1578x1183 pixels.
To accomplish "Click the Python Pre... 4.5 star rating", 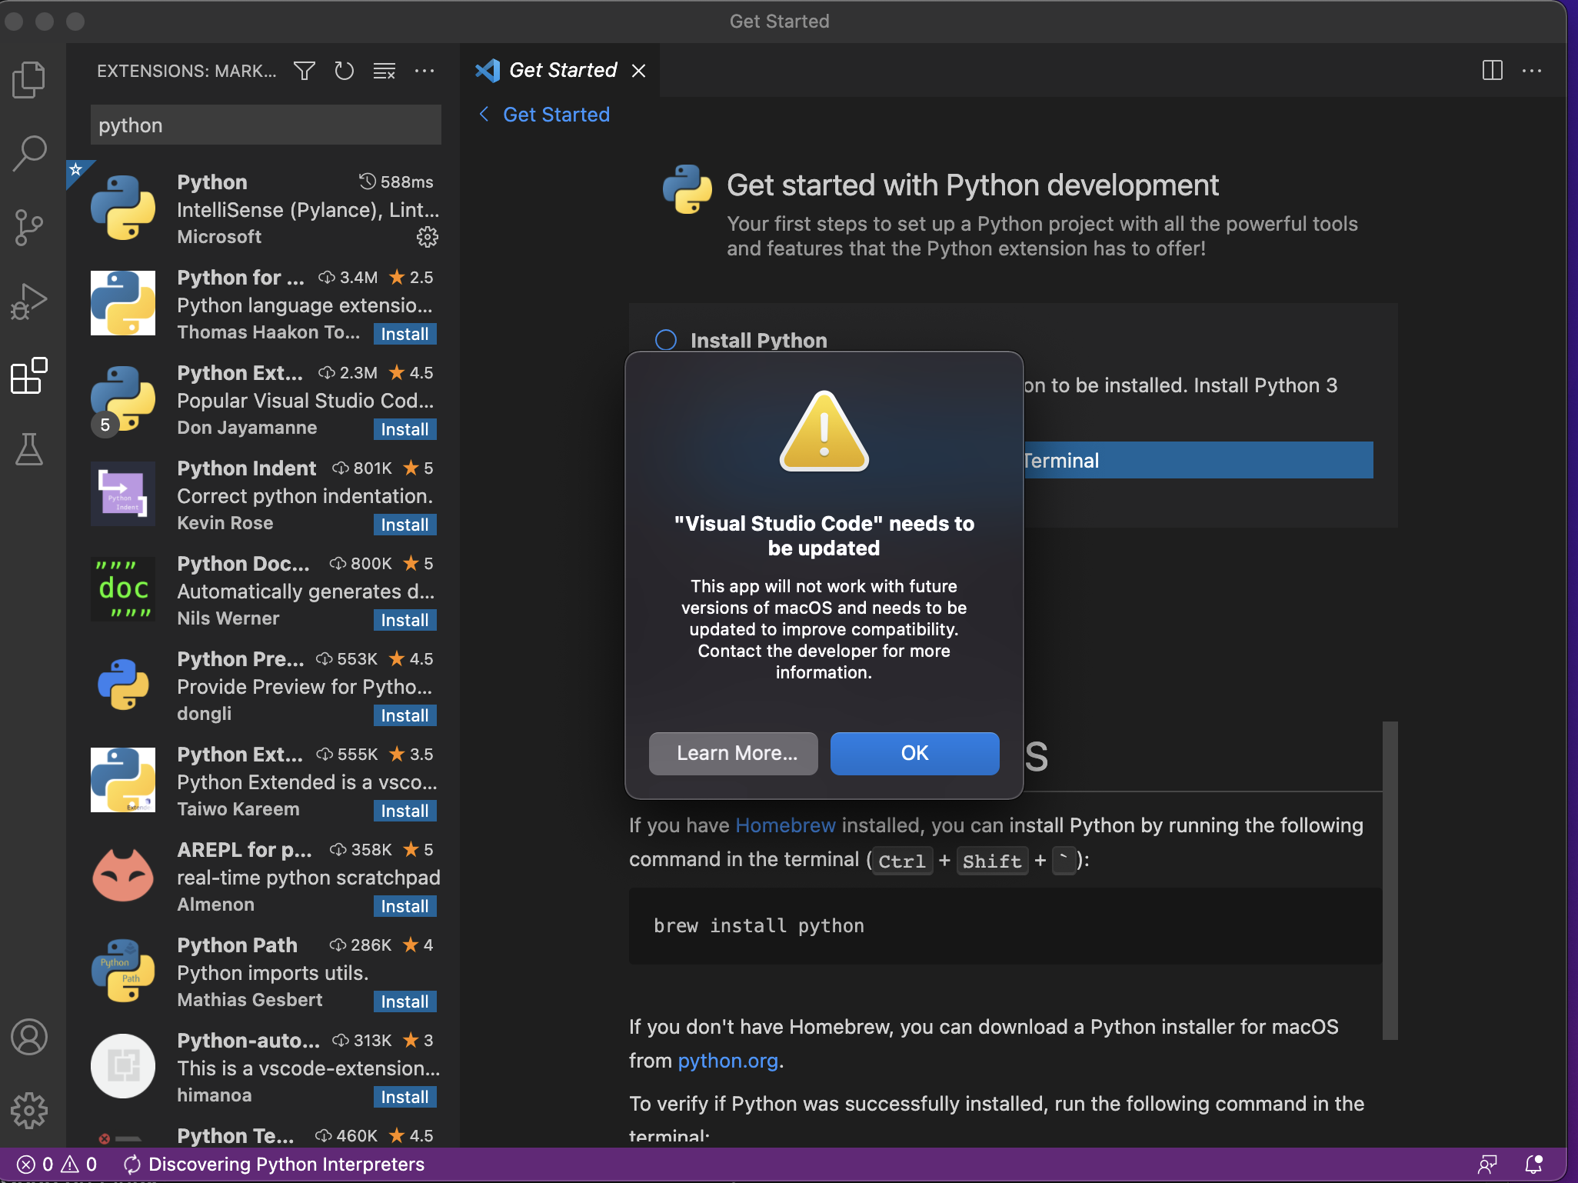I will [411, 659].
